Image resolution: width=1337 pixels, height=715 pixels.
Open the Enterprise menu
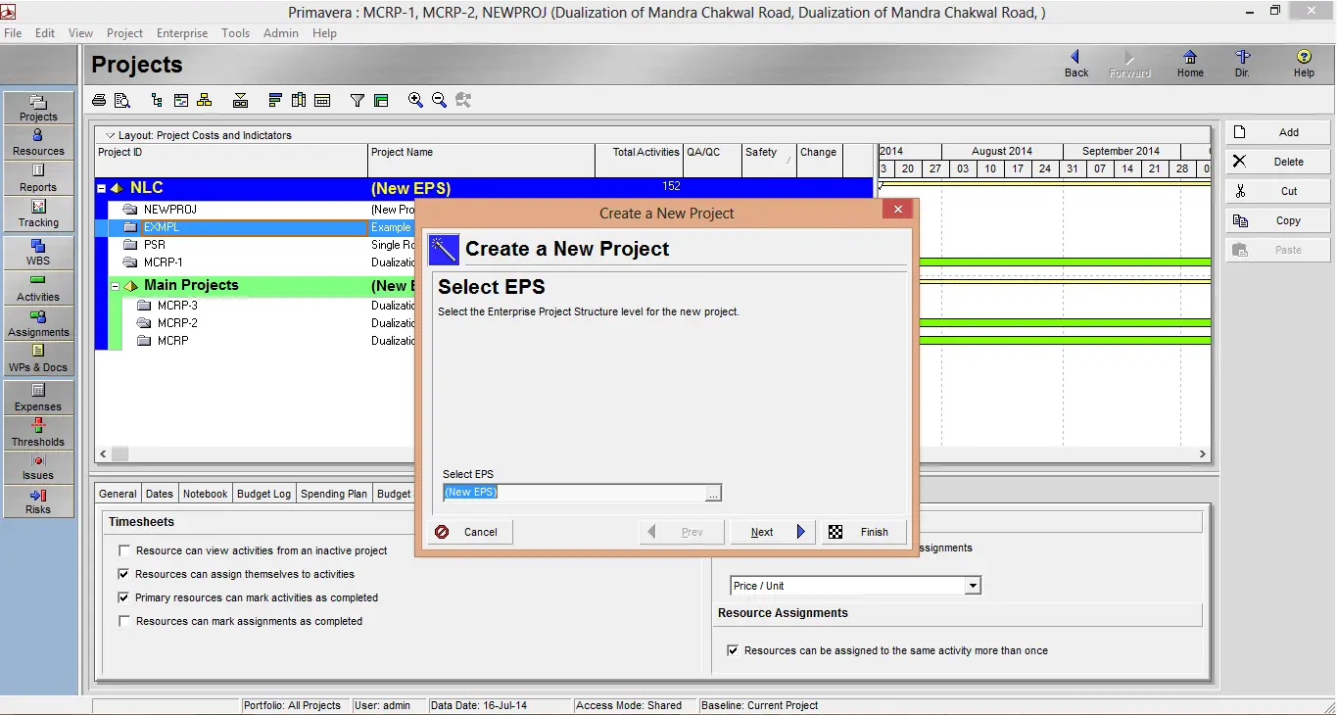tap(182, 33)
